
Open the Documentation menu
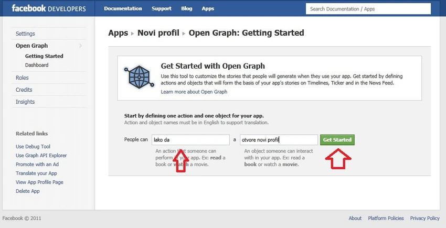point(123,8)
